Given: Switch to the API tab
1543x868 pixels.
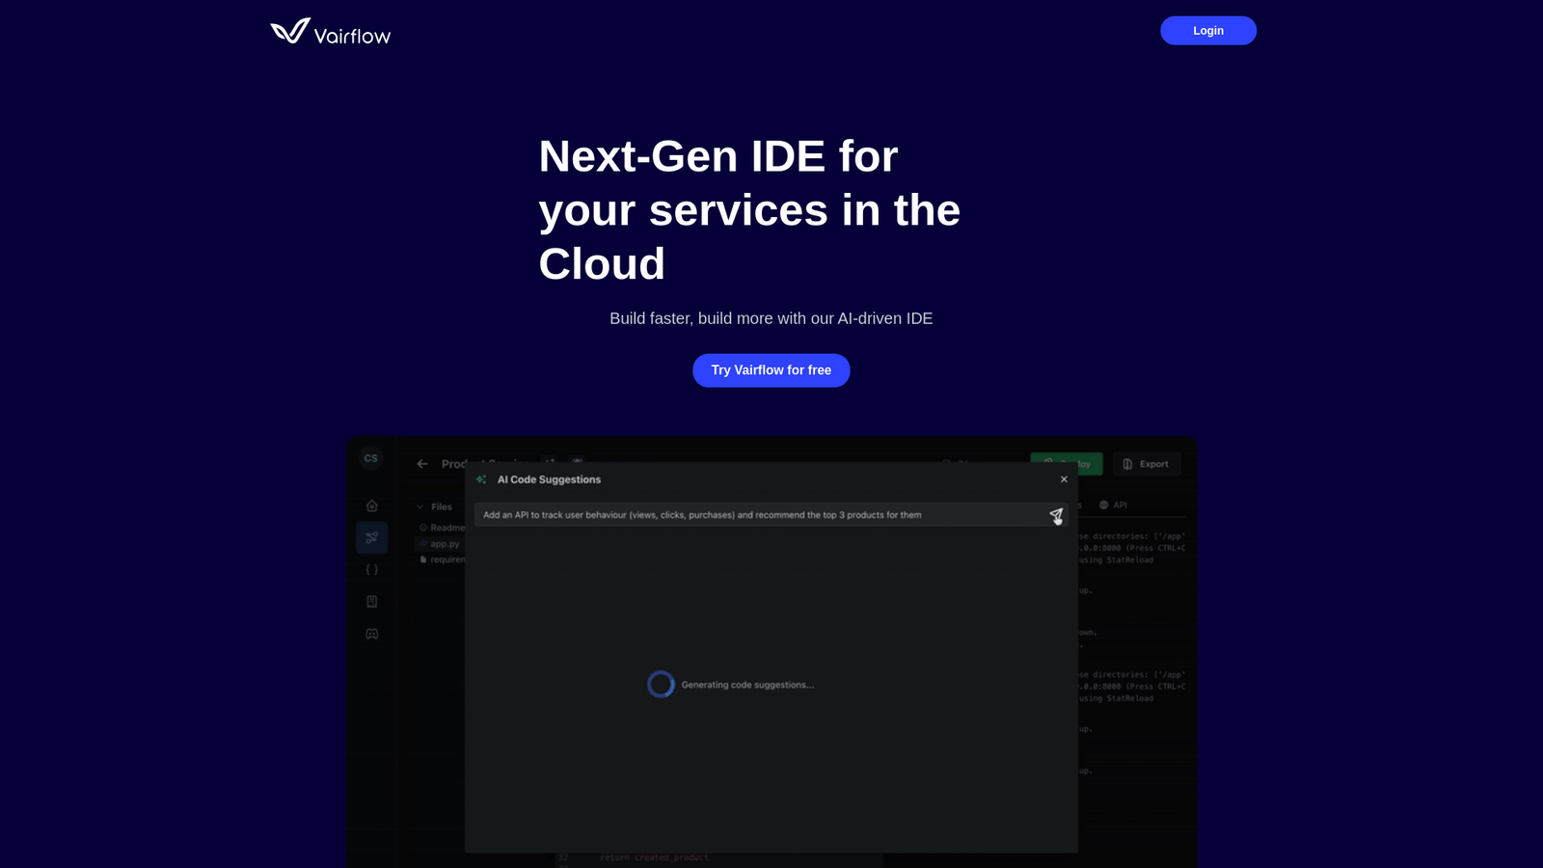Looking at the screenshot, I should 1113,505.
